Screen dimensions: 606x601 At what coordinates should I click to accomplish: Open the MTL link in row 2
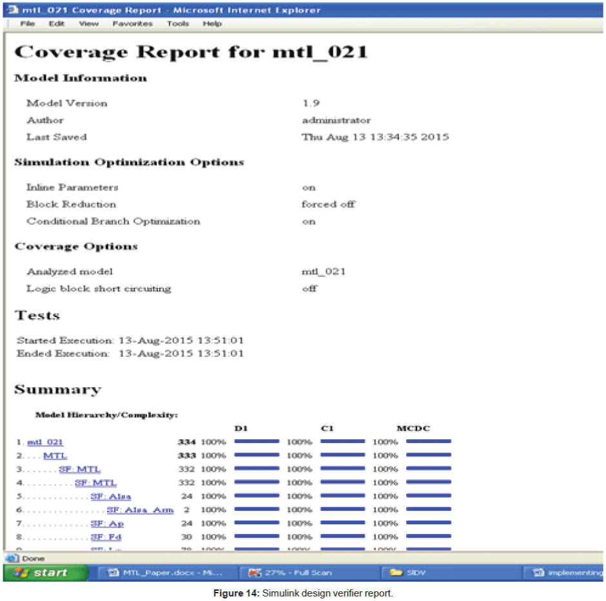(x=55, y=456)
